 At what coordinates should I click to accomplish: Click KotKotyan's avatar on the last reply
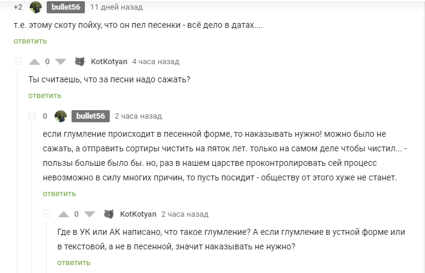(x=109, y=214)
